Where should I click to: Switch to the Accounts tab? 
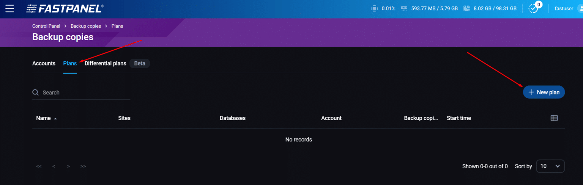point(44,63)
